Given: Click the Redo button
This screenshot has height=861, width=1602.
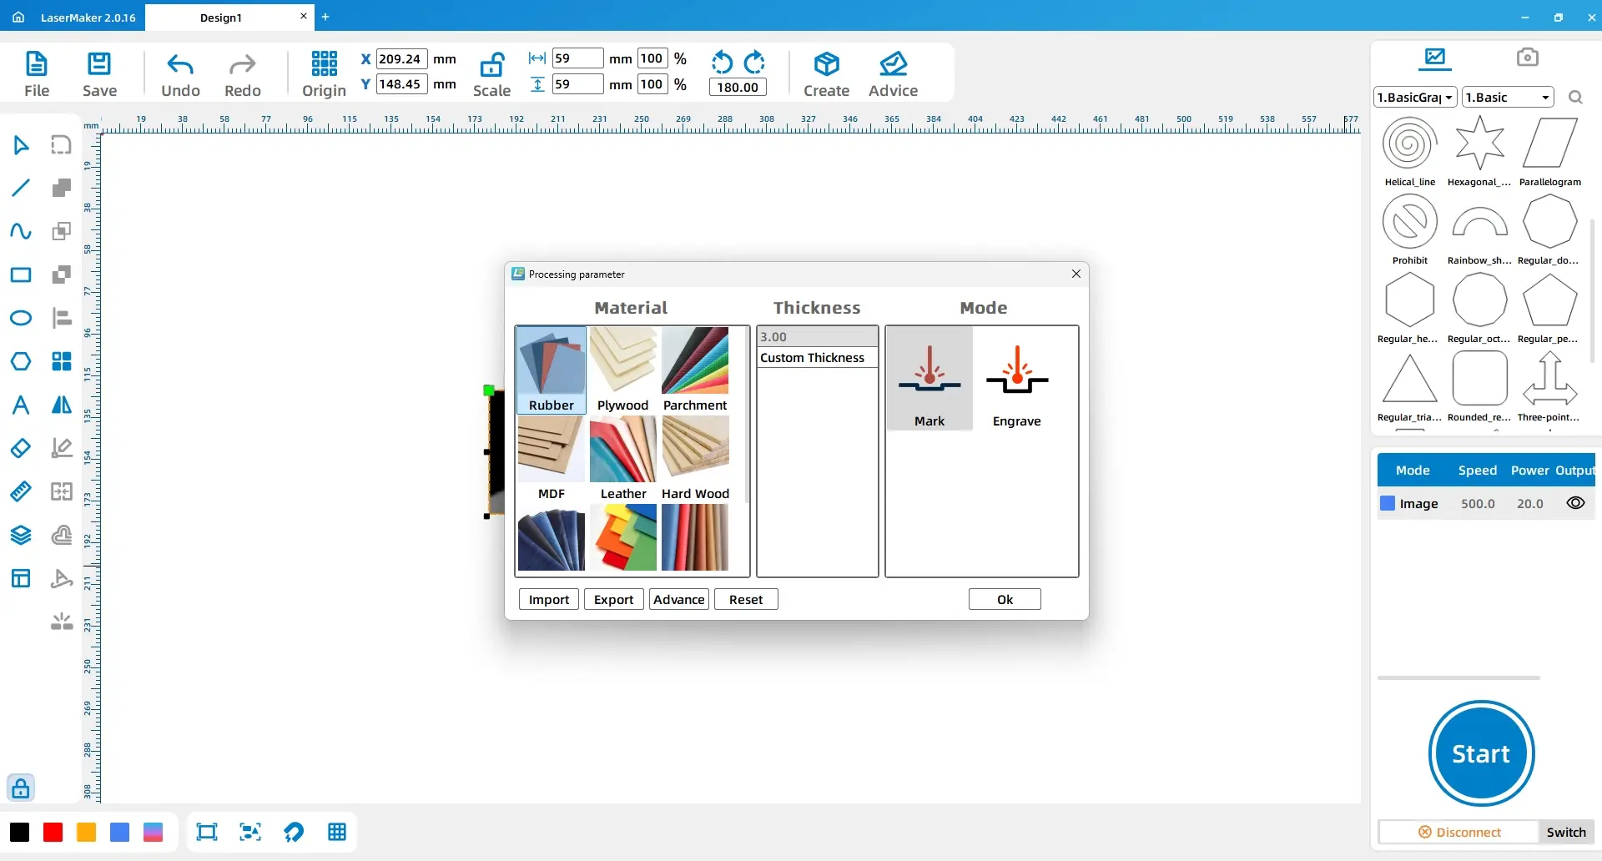Looking at the screenshot, I should click(x=243, y=73).
